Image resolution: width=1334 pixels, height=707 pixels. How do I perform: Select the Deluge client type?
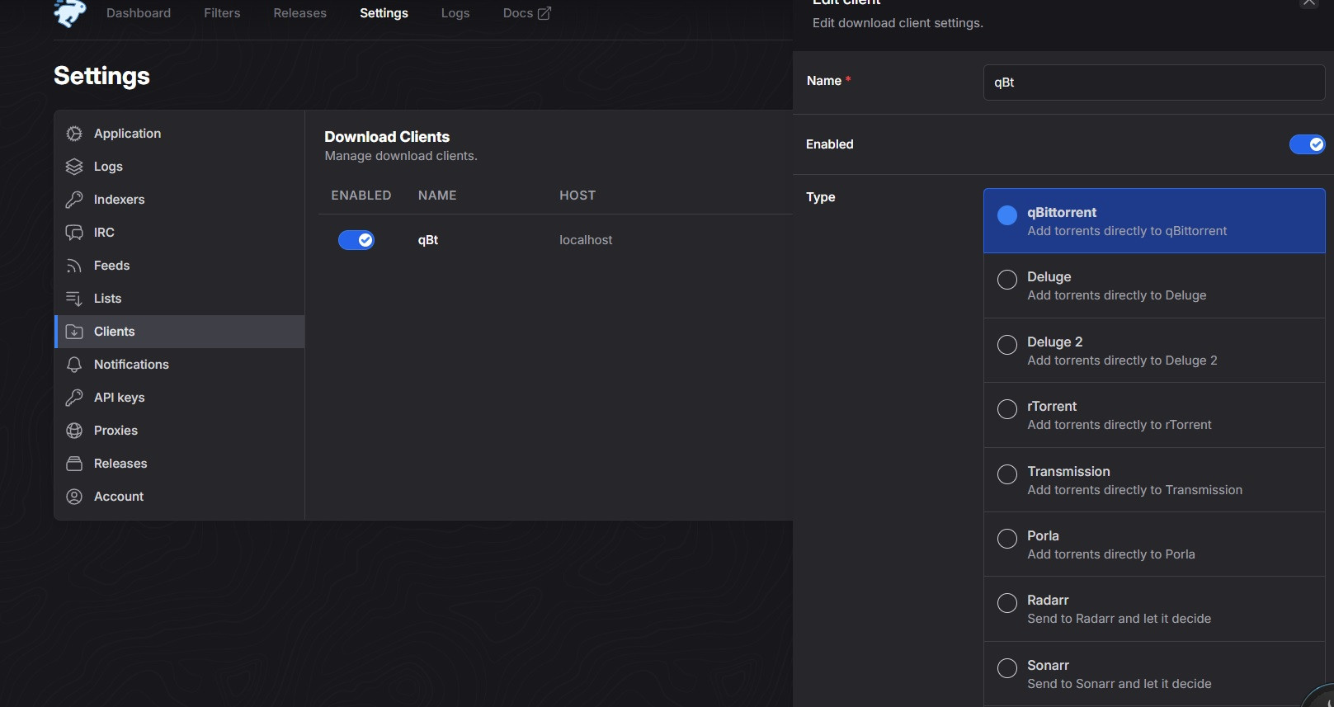pos(1154,285)
